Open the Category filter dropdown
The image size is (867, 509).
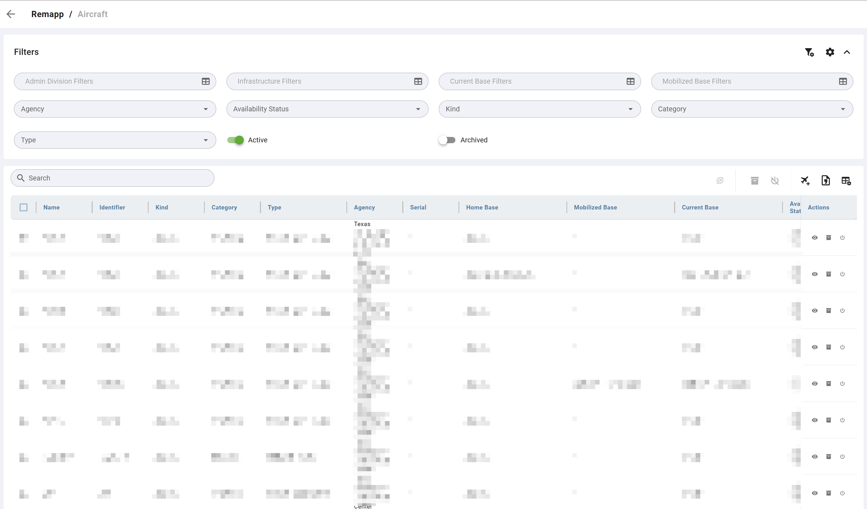point(752,109)
